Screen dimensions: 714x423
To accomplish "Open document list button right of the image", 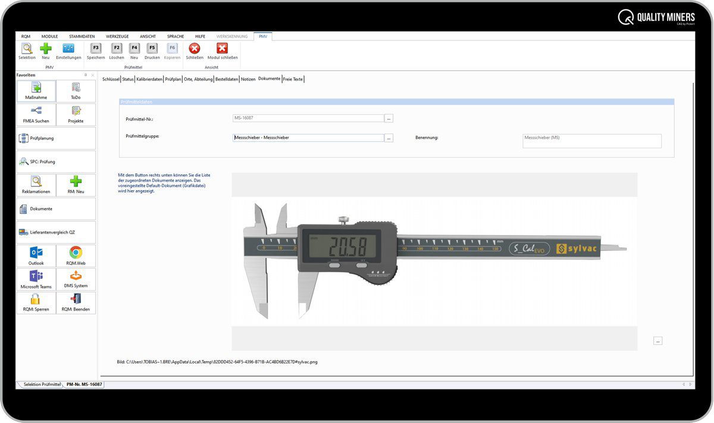I will coord(657,341).
